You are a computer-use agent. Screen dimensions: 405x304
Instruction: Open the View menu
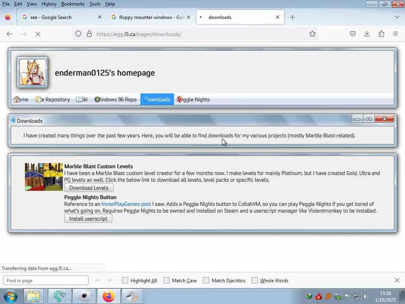click(x=32, y=4)
